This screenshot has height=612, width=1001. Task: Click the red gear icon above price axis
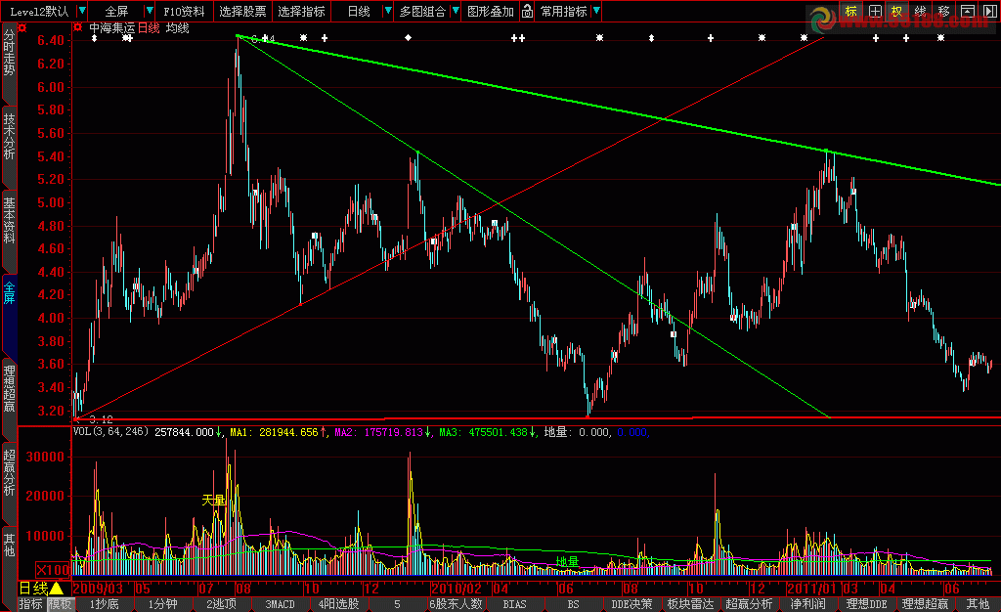tap(23, 28)
